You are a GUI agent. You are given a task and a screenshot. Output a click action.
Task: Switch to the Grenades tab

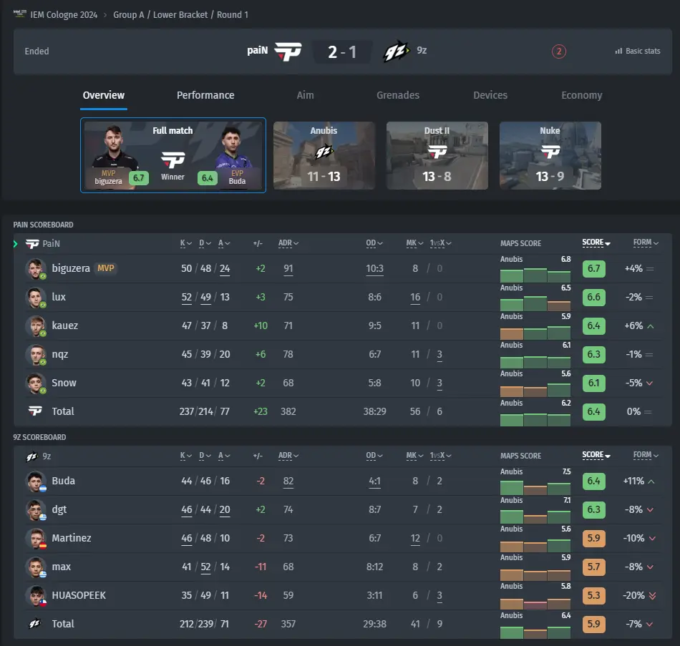point(398,95)
